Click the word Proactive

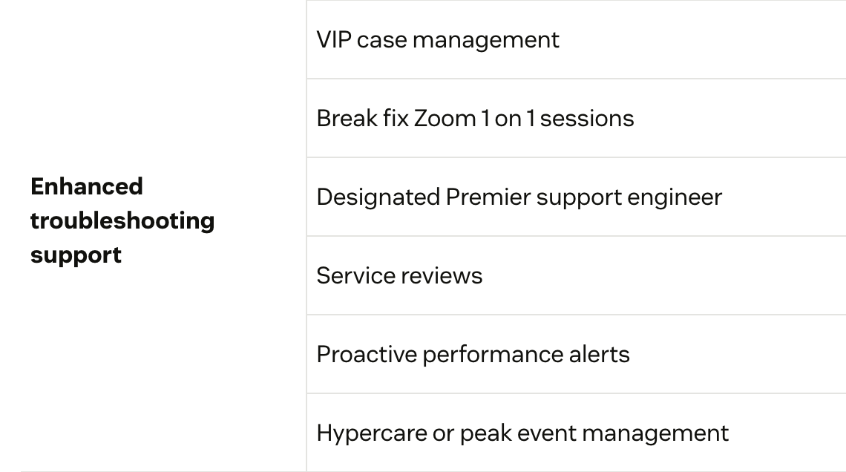point(367,355)
